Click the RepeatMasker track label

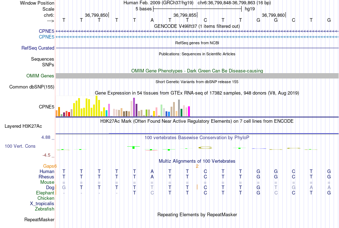39,219
